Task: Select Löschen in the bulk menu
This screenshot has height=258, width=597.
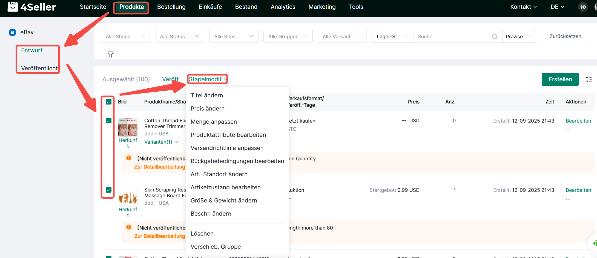Action: pyautogui.click(x=202, y=234)
